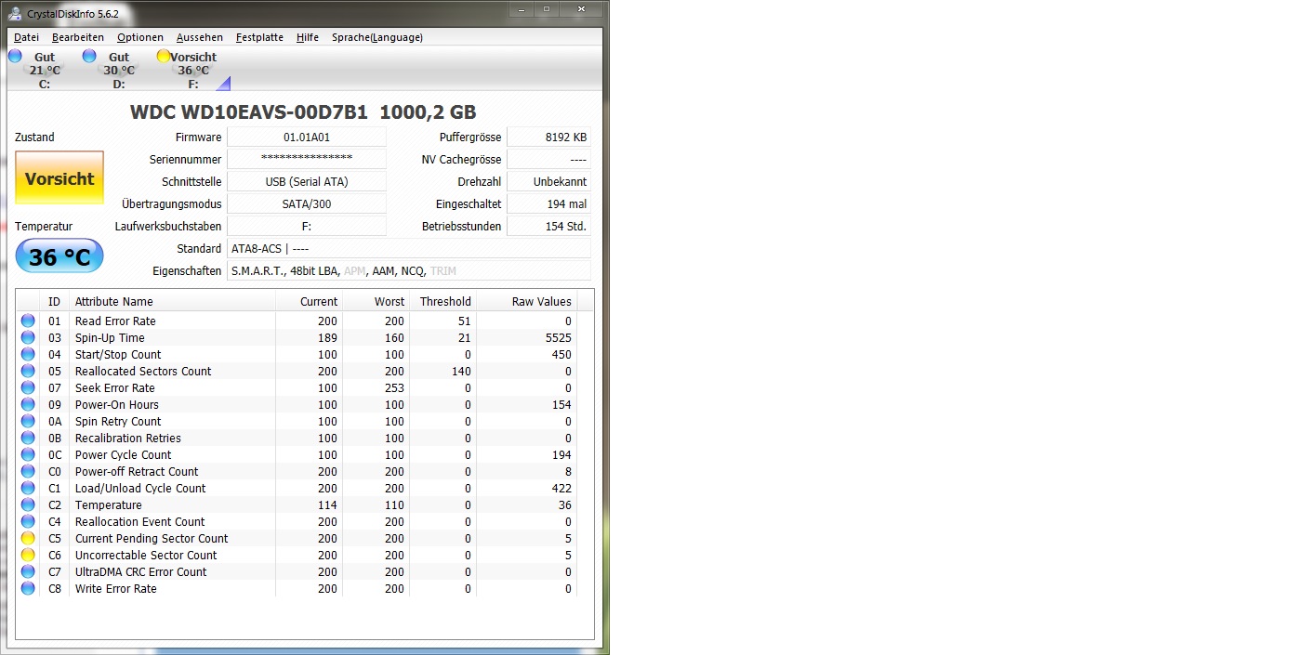Select the Current Pending Sector Count attribute name
Image resolution: width=1294 pixels, height=655 pixels.
(152, 539)
